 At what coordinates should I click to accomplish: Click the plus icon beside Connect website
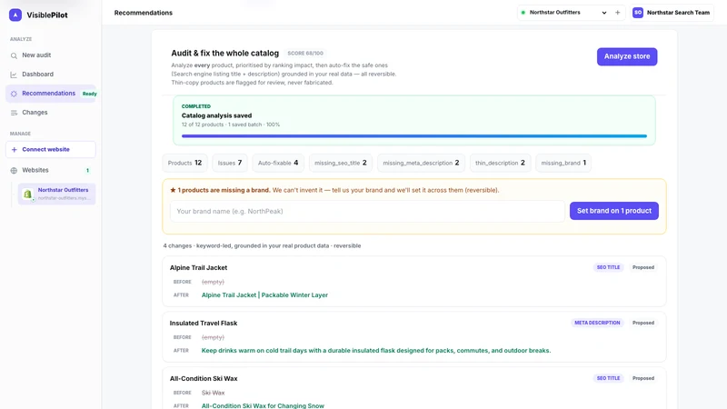14,150
